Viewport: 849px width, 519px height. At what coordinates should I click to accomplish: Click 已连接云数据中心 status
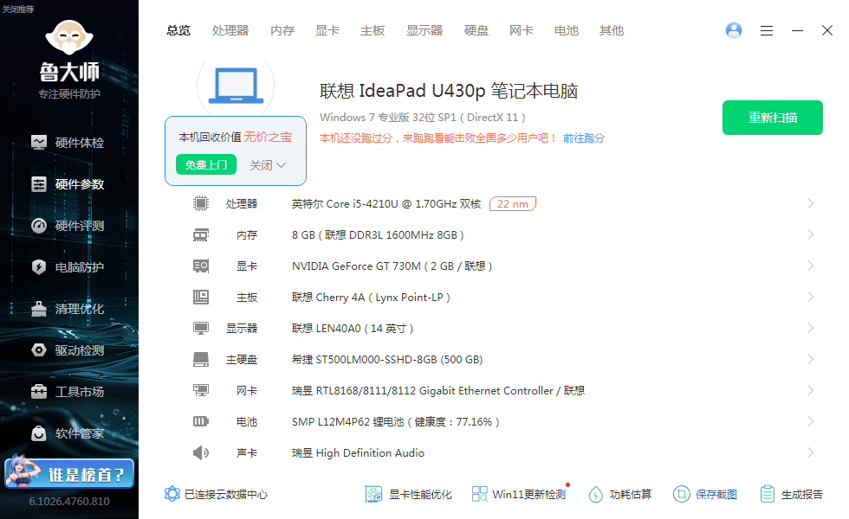pyautogui.click(x=216, y=494)
